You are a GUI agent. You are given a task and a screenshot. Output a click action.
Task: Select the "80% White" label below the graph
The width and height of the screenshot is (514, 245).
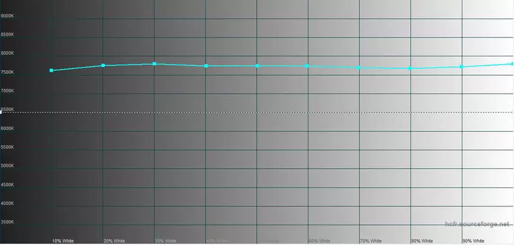(422, 241)
